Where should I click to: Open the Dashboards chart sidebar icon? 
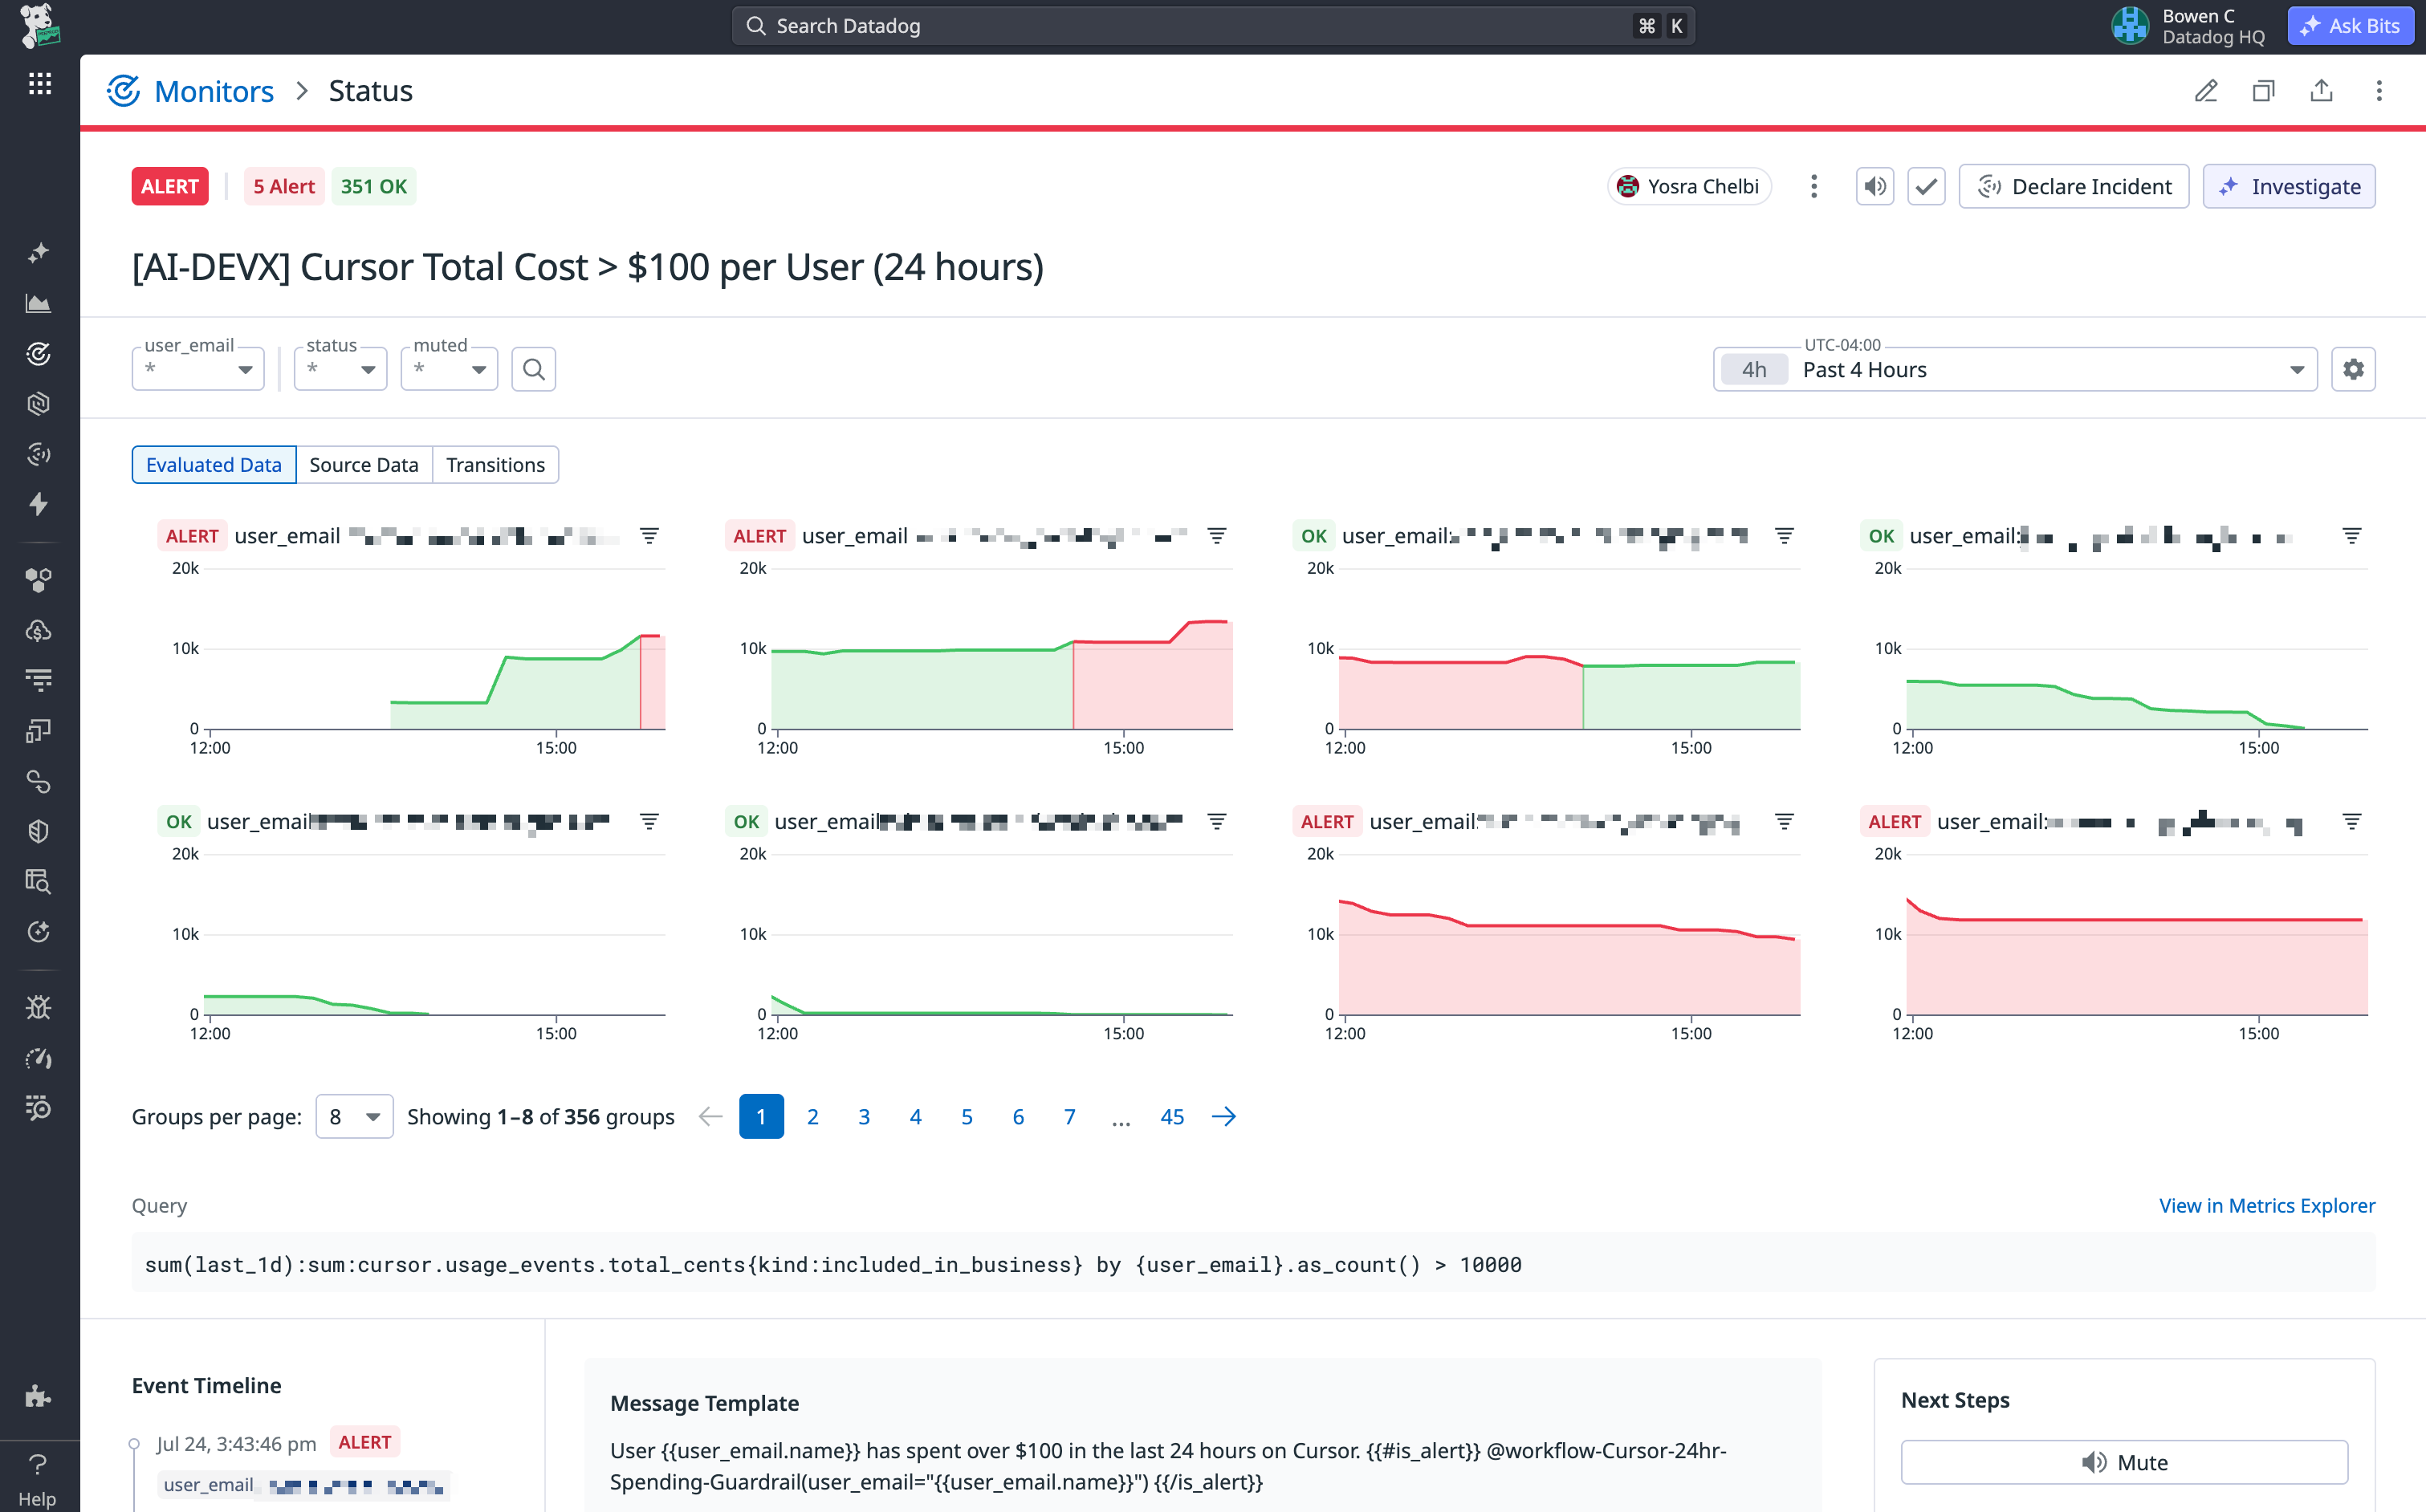click(39, 303)
